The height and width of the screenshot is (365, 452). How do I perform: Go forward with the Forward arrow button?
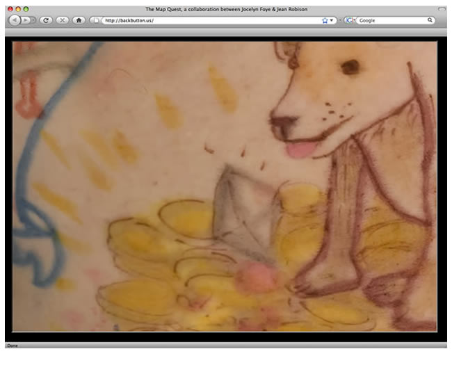(x=26, y=20)
